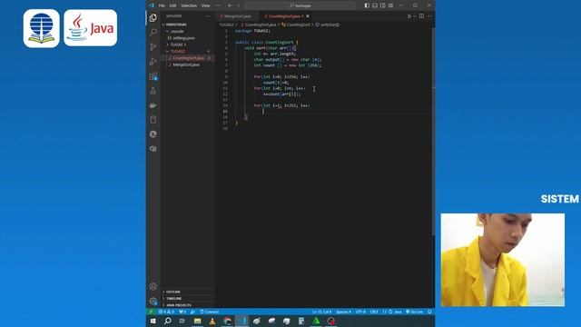Go forward using the navigation arrow
This screenshot has height=327, width=581.
[x=238, y=5]
